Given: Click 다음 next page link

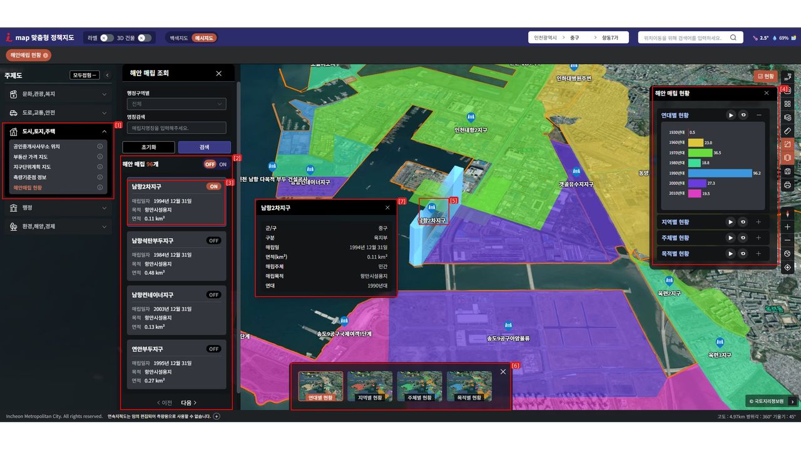Looking at the screenshot, I should (189, 402).
